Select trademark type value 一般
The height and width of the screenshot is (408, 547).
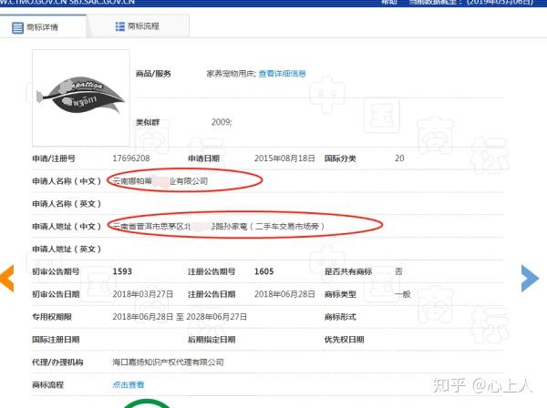403,294
